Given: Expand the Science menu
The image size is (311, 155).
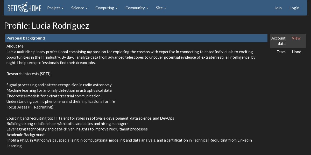Looking at the screenshot, I should coord(79,8).
